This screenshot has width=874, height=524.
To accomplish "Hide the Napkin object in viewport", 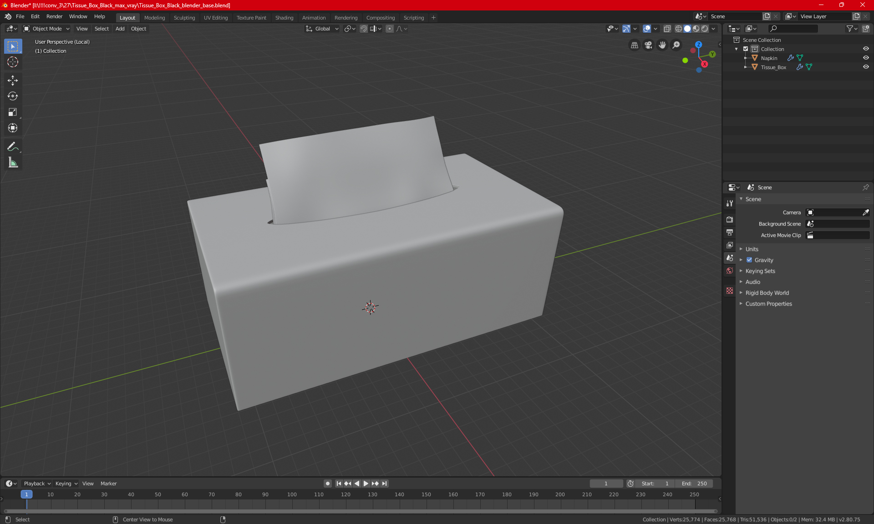I will coord(866,58).
